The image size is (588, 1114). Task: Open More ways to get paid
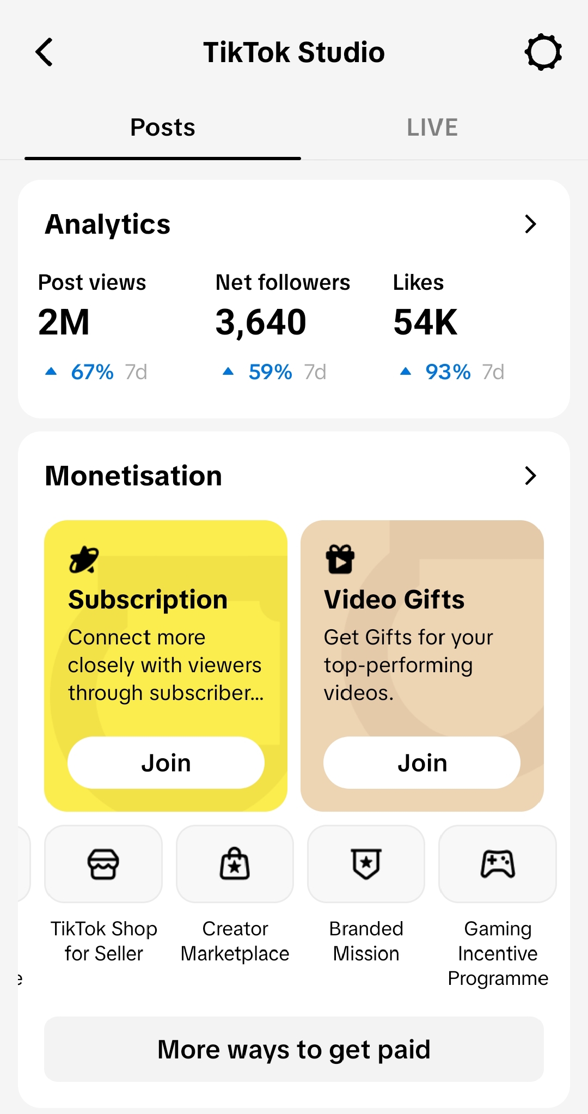(294, 1049)
